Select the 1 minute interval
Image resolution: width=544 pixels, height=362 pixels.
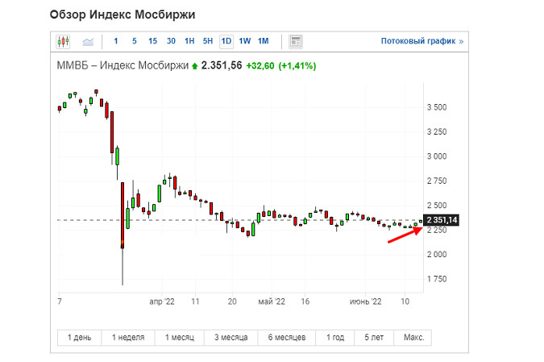[116, 41]
